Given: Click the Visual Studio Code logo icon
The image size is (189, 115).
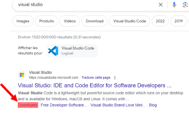Looking at the screenshot, I should (53, 51).
